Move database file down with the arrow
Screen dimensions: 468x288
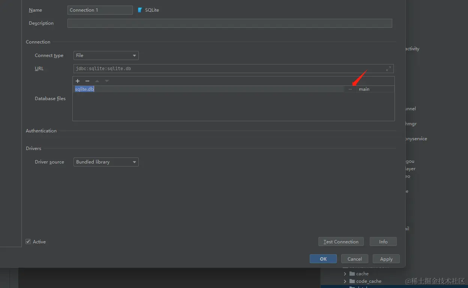click(107, 81)
